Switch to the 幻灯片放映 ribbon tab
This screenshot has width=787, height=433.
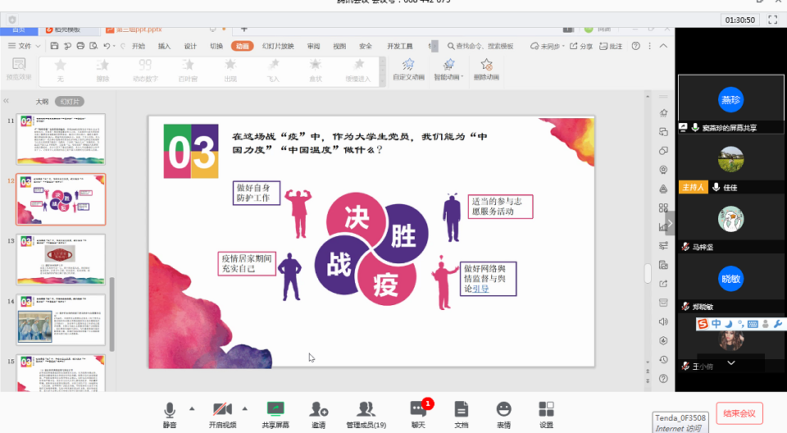pos(278,47)
